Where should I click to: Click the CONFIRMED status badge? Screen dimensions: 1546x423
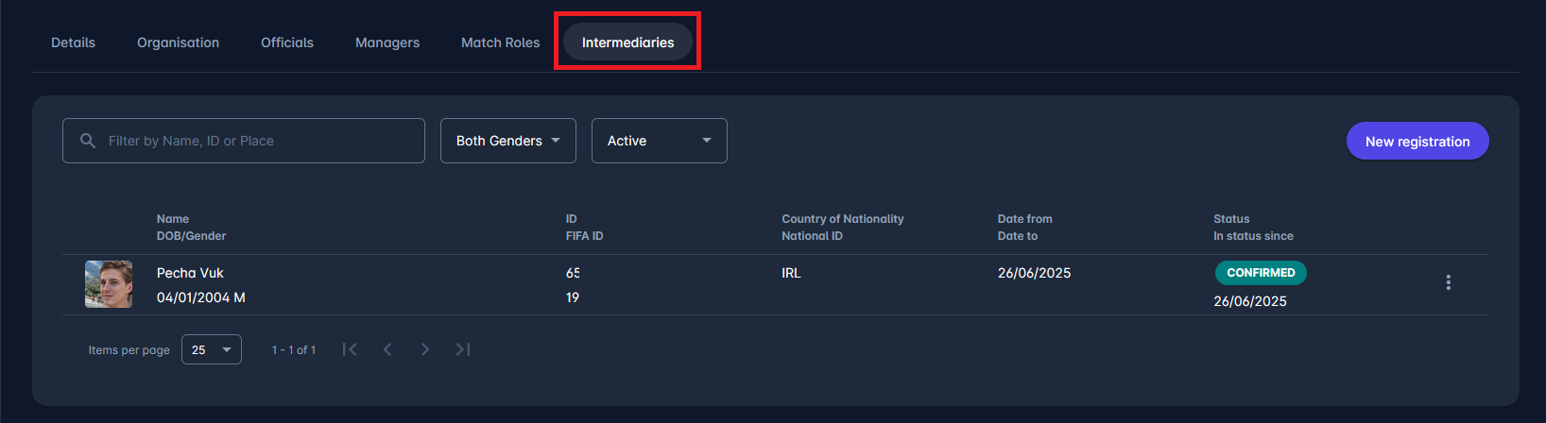click(1261, 273)
